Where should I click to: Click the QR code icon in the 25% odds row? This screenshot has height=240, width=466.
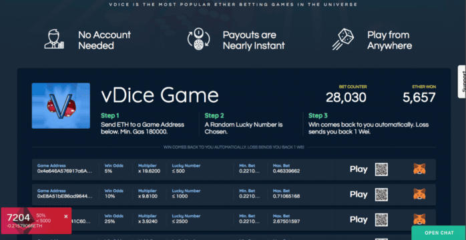381,220
